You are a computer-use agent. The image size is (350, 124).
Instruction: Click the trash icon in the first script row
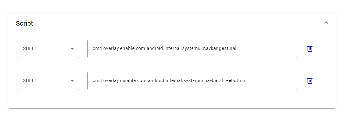coord(310,49)
